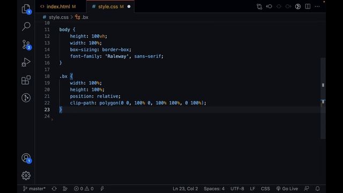Show errors and warnings count

coord(84,189)
